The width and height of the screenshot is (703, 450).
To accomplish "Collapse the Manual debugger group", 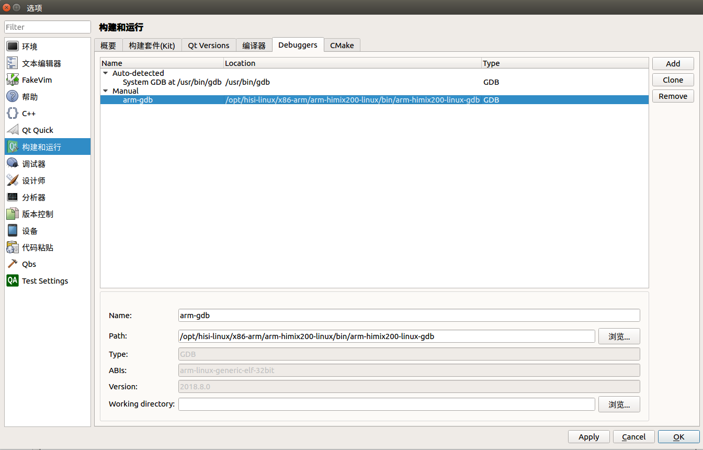I will (106, 91).
